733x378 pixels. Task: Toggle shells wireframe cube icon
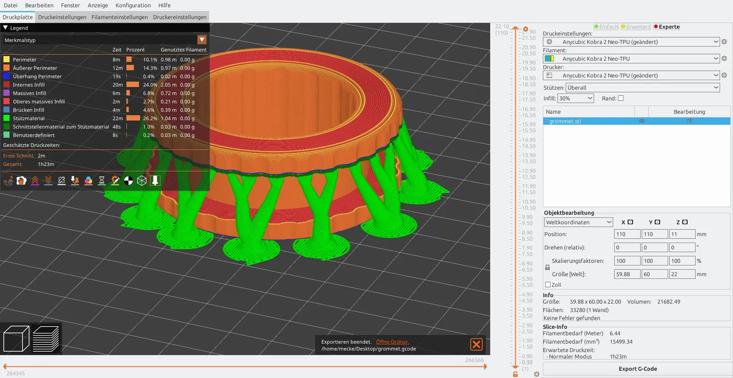142,181
